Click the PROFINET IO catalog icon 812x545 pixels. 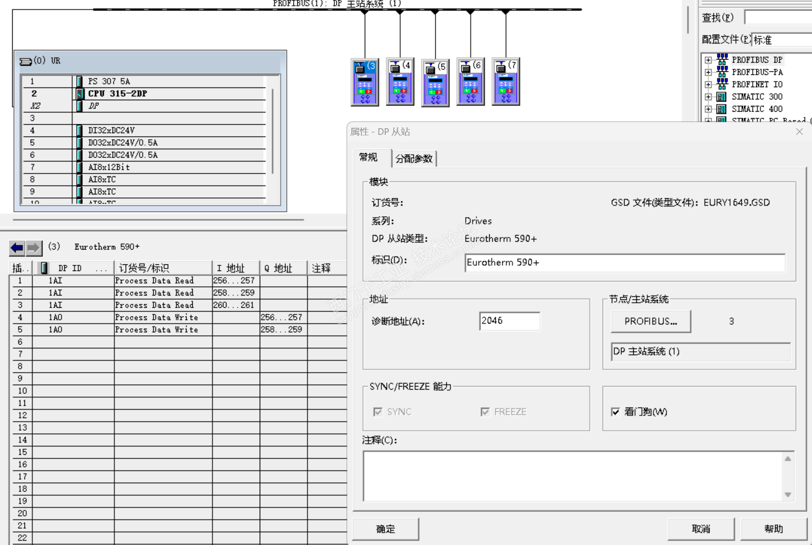click(722, 84)
